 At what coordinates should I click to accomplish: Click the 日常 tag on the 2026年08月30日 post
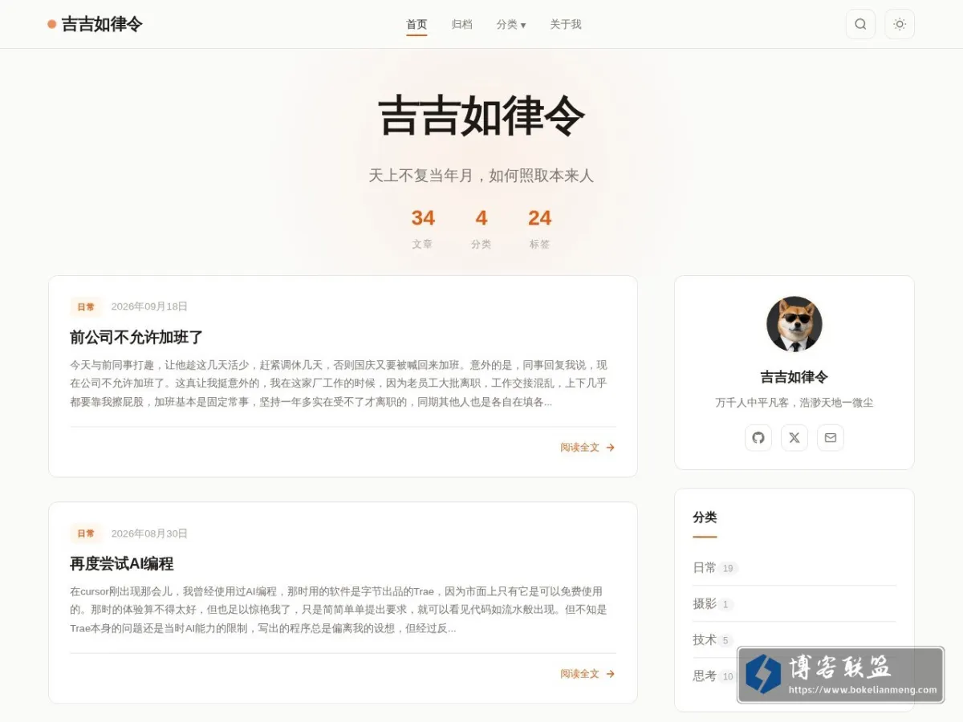86,533
